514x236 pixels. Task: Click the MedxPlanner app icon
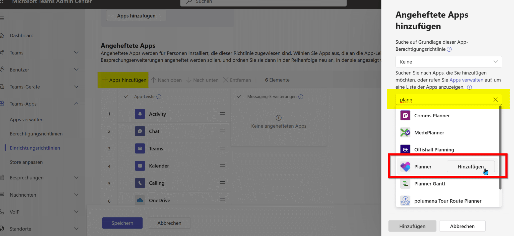(405, 132)
